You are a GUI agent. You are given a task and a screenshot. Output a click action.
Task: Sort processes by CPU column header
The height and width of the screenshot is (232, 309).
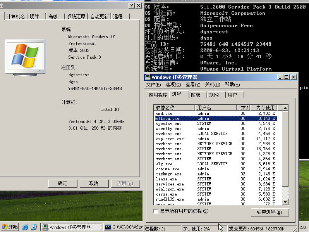[244, 107]
